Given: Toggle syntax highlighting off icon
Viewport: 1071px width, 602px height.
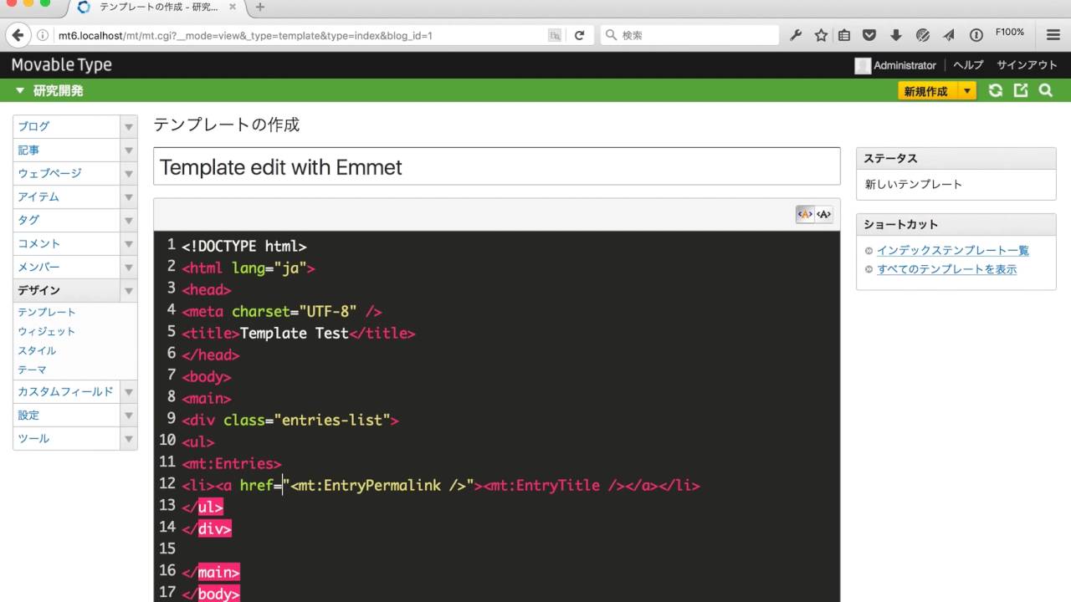Looking at the screenshot, I should (x=824, y=214).
